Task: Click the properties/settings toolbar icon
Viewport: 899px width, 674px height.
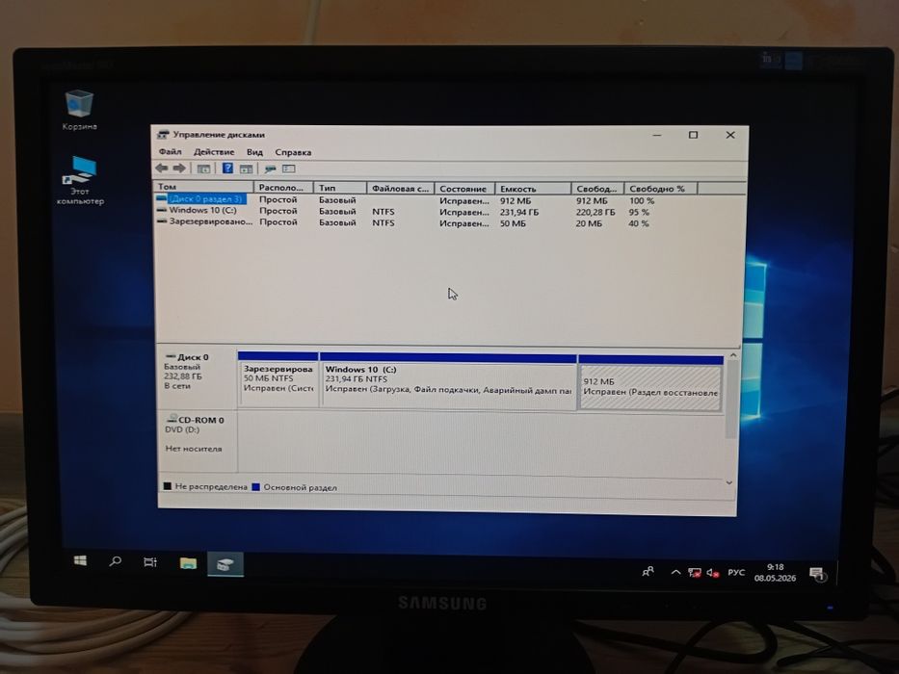Action: pyautogui.click(x=289, y=168)
